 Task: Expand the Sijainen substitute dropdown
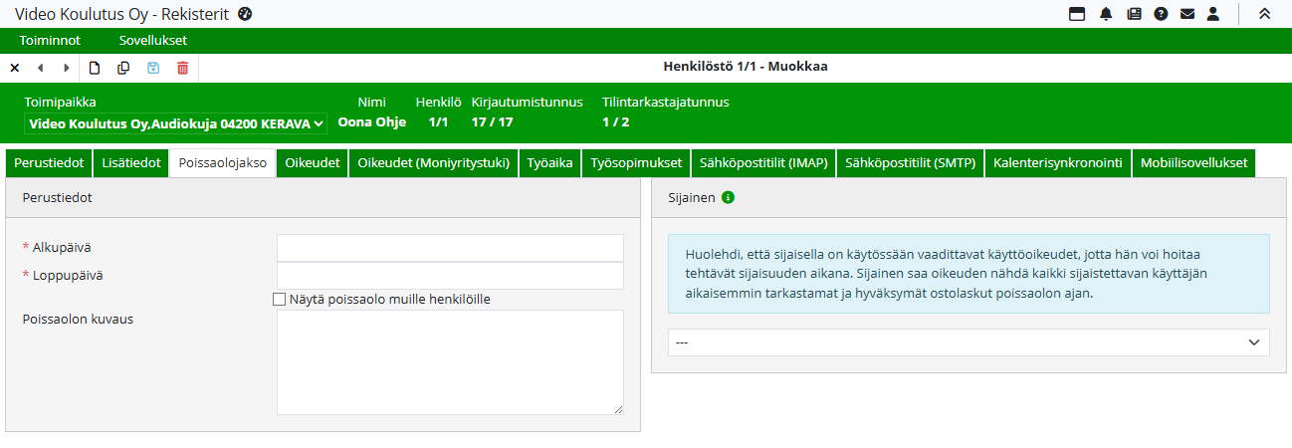pos(969,342)
